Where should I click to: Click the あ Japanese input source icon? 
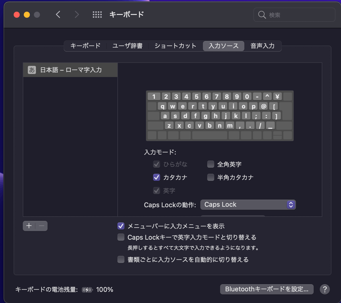tap(31, 70)
